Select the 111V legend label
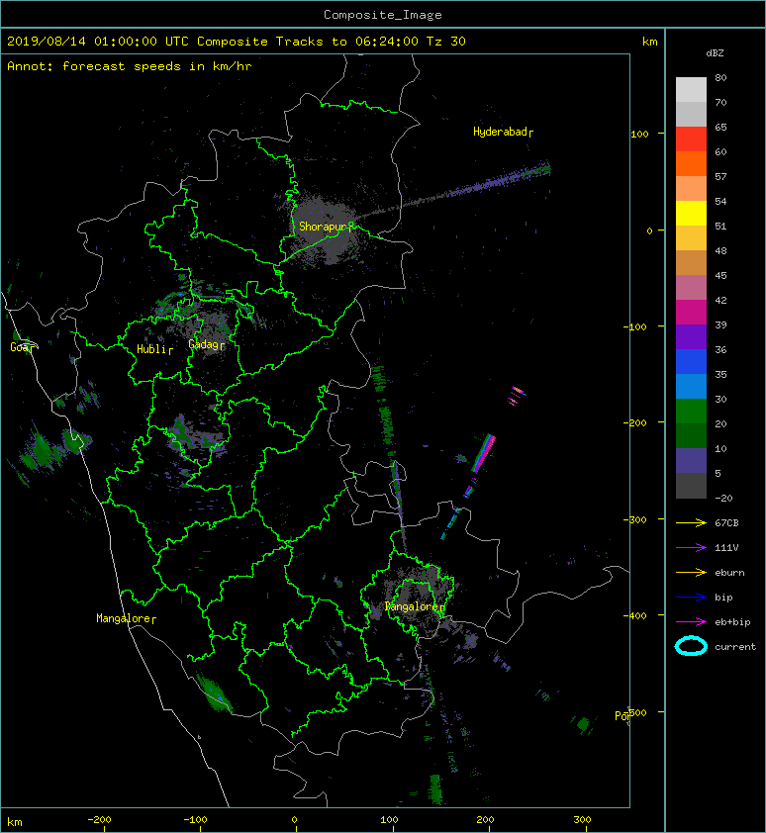This screenshot has width=766, height=833. coord(726,548)
